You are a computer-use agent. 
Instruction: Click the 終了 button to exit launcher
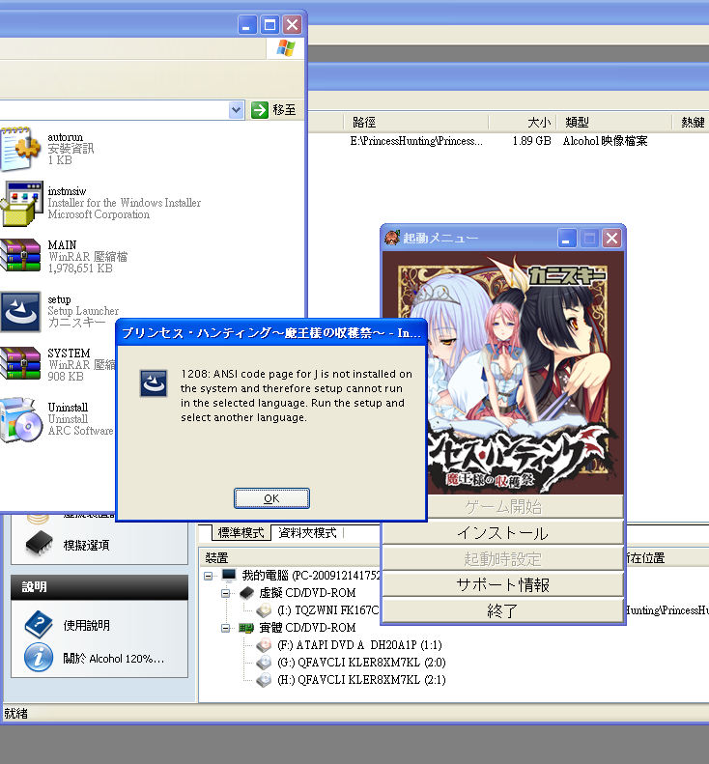tap(502, 610)
